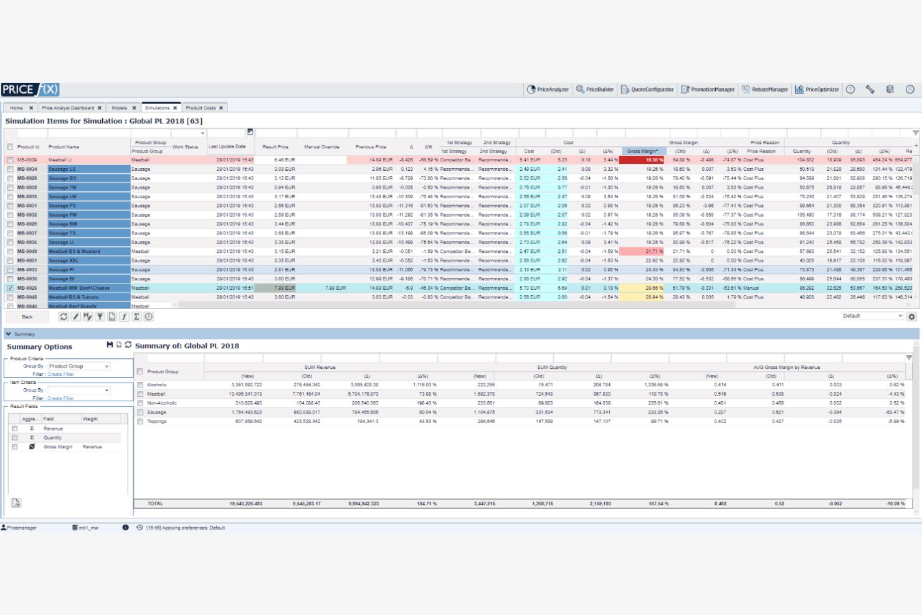Collapse the Summary panel chevron

tap(7, 333)
